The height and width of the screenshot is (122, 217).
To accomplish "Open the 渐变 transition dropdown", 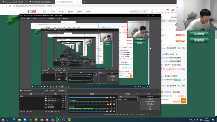I will click(x=127, y=97).
